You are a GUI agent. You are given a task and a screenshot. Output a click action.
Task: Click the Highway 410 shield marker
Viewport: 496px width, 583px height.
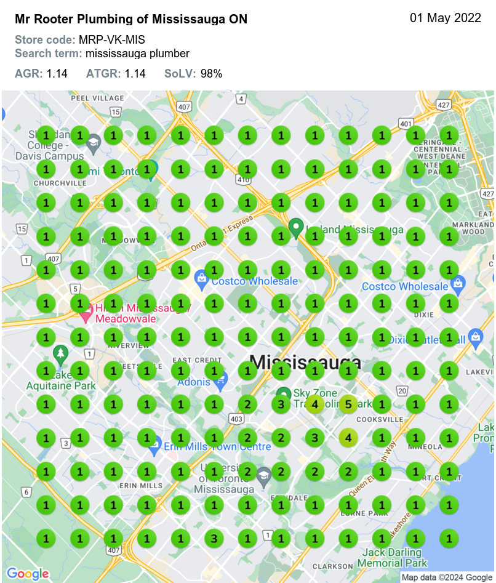pos(243,180)
